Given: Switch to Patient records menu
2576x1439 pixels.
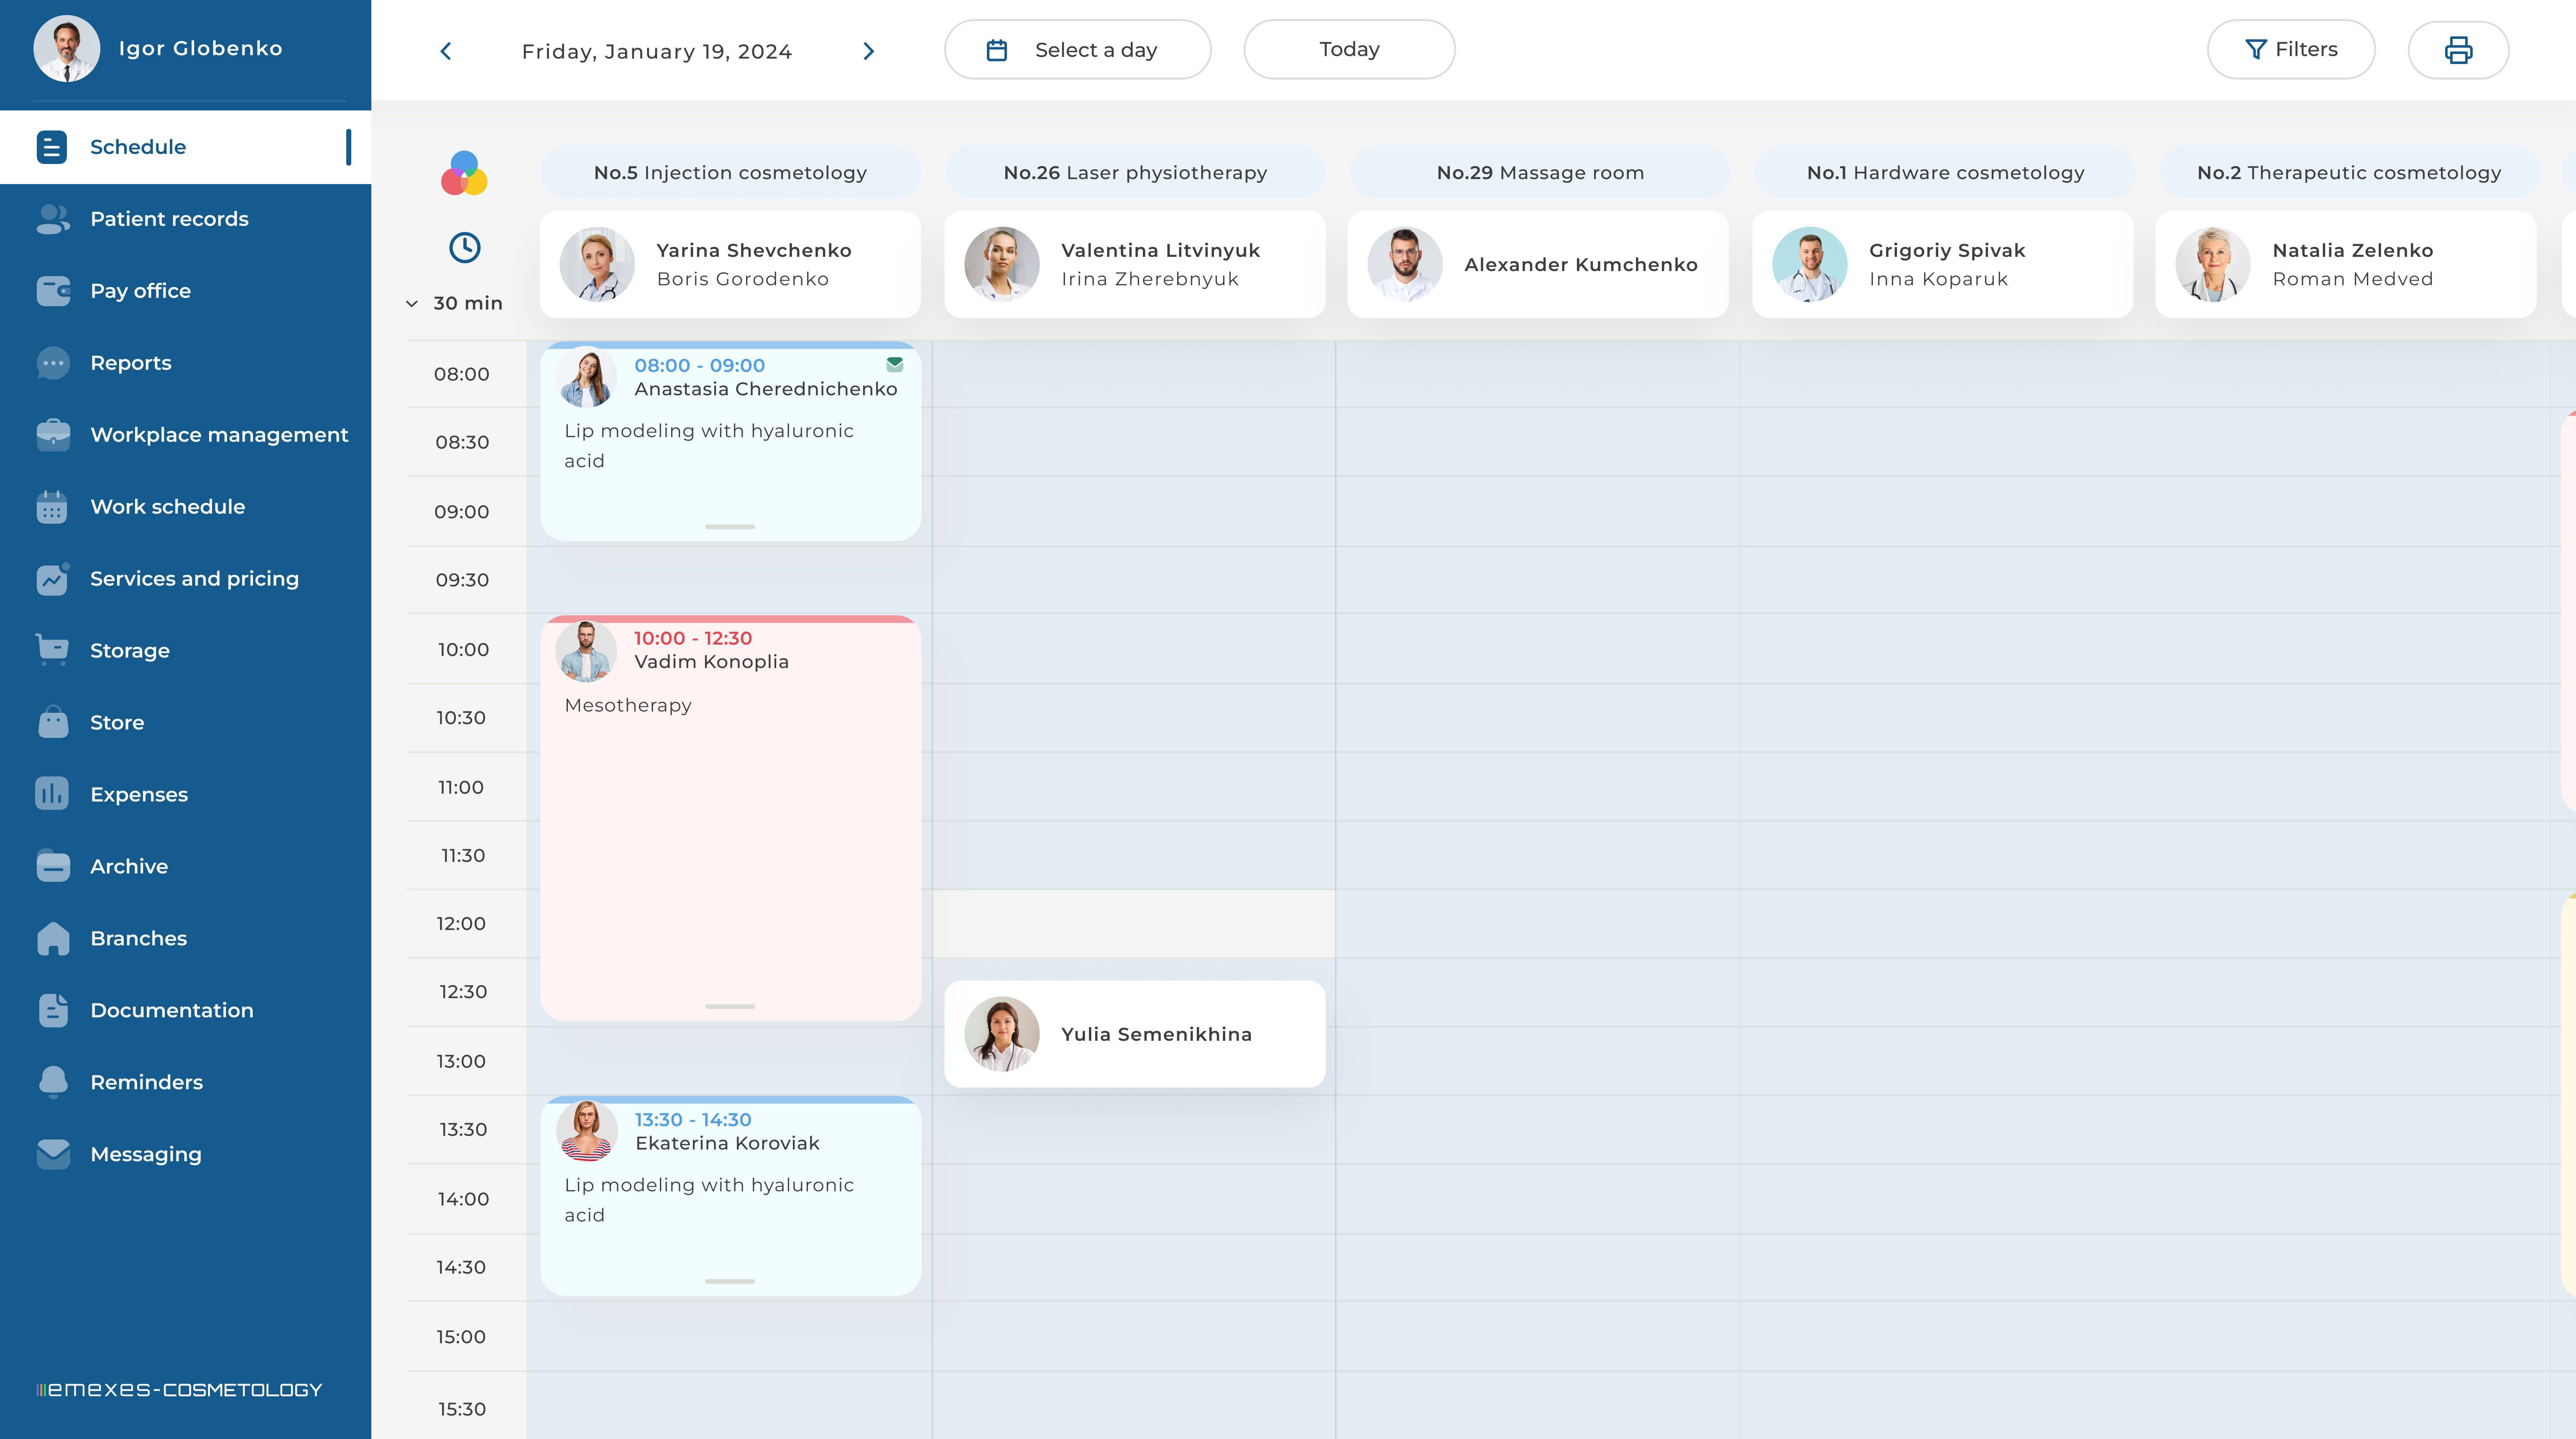Looking at the screenshot, I should [169, 219].
